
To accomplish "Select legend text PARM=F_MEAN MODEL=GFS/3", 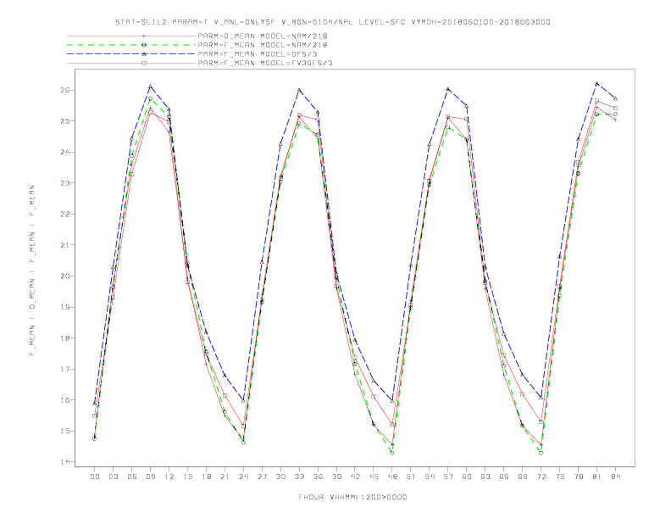I will pos(258,54).
